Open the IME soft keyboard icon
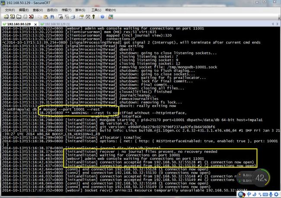Image resolution: width=281 pixels, height=198 pixels. coord(265,195)
